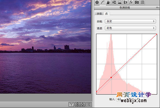Open the Basic panel aperture icon
The height and width of the screenshot is (108, 160).
click(x=97, y=2)
